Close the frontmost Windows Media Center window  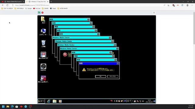(x=117, y=48)
